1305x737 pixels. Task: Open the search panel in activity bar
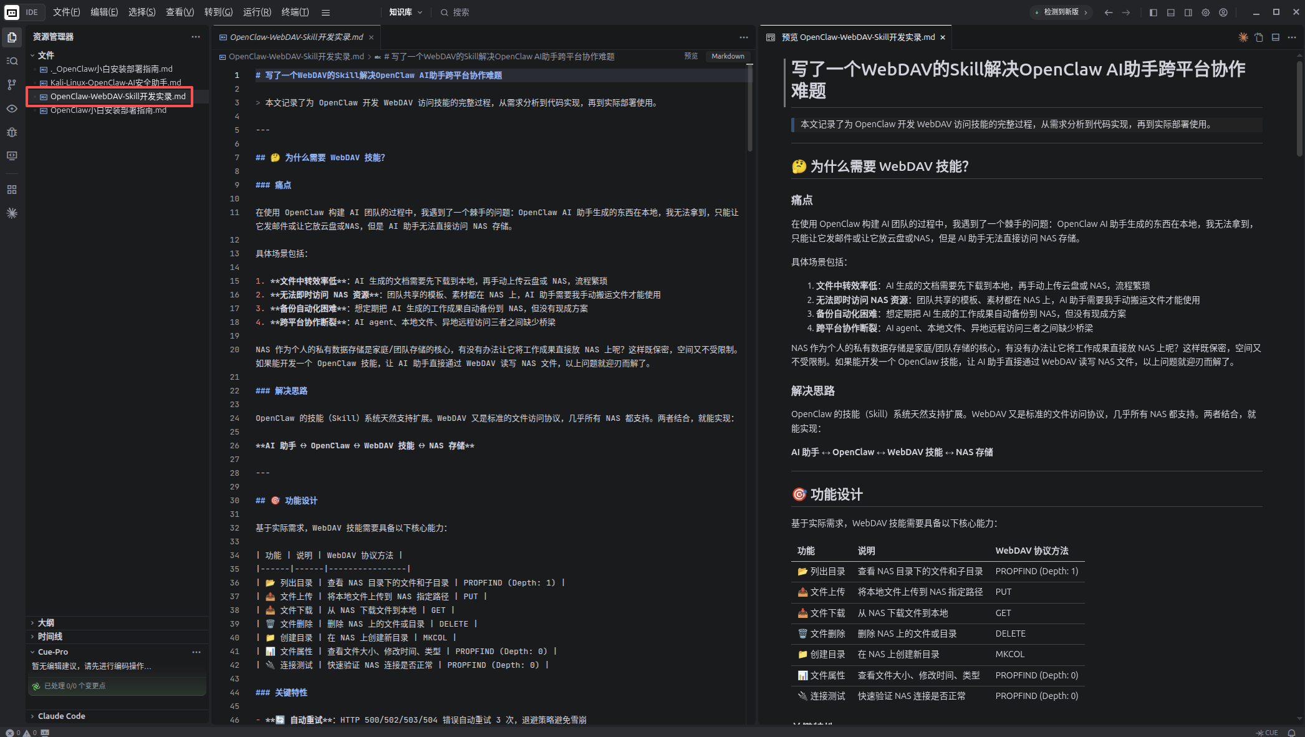[12, 61]
